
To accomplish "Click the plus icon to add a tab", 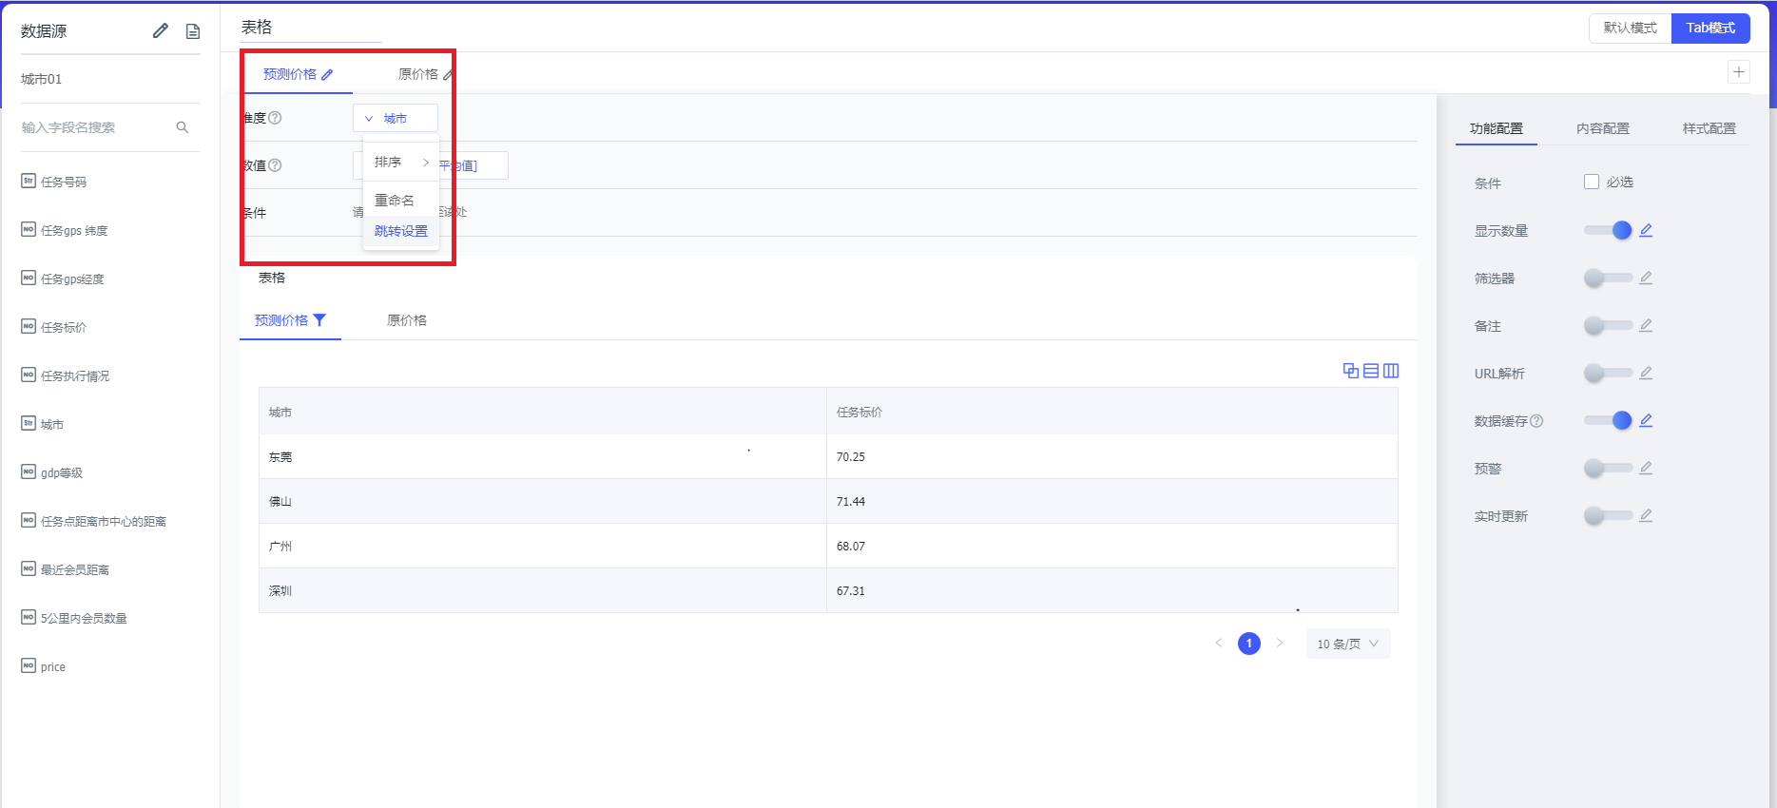I will (1739, 72).
